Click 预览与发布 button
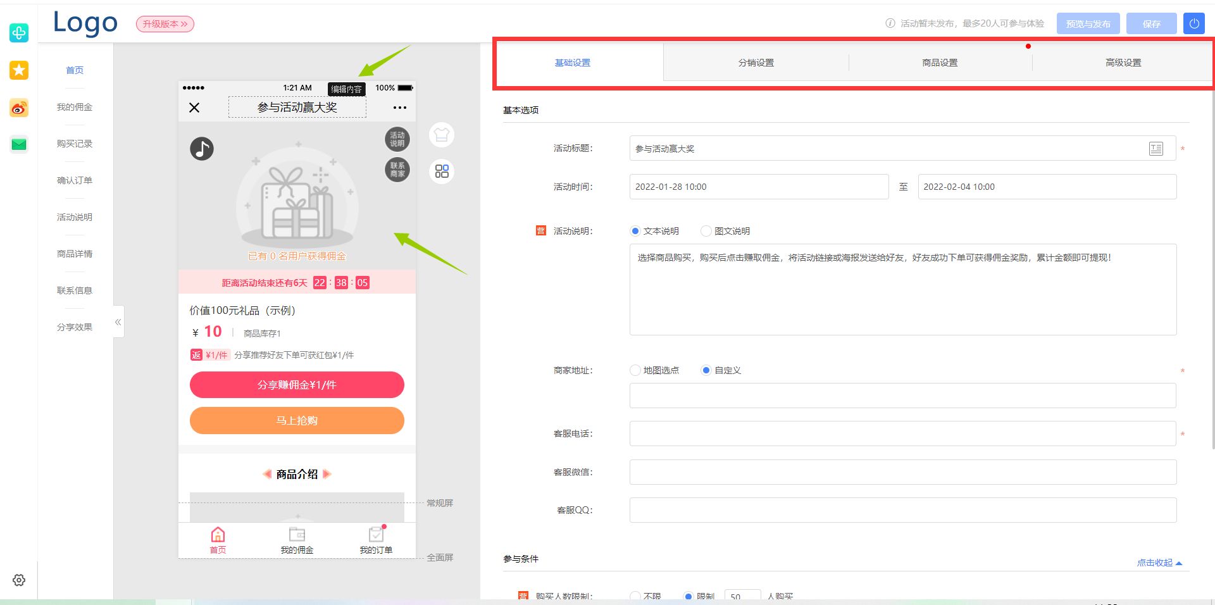This screenshot has height=605, width=1215. pos(1088,23)
